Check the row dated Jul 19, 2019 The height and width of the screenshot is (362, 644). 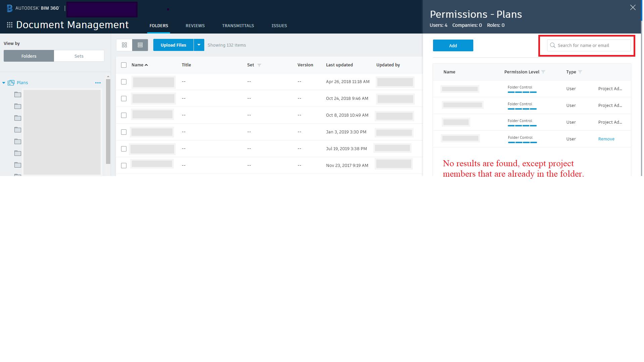tap(124, 149)
